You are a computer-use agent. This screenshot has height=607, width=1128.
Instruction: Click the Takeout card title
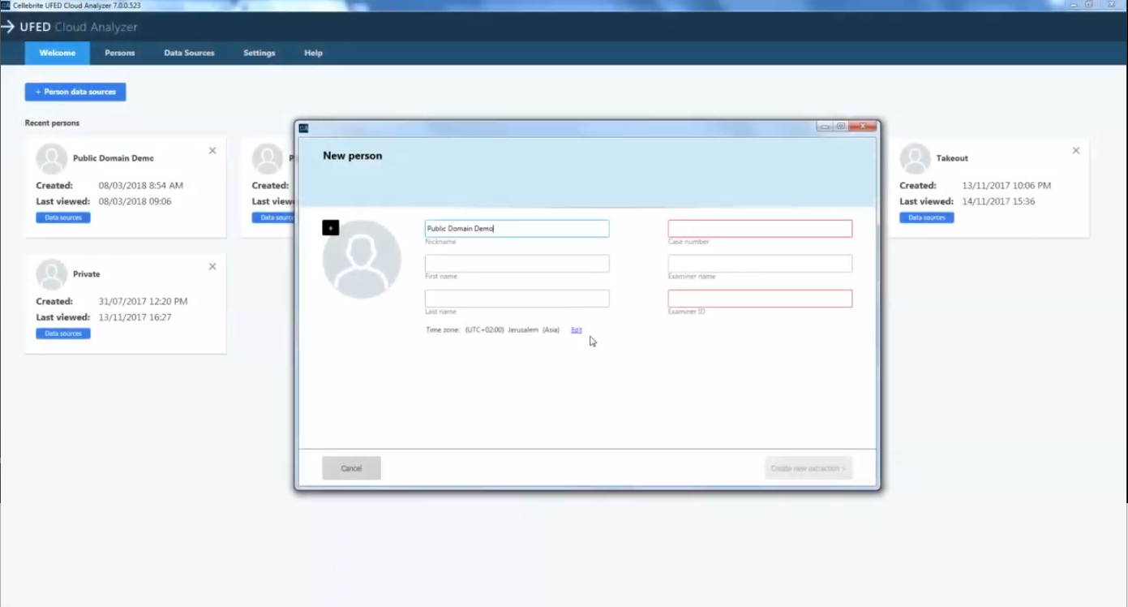pos(952,158)
